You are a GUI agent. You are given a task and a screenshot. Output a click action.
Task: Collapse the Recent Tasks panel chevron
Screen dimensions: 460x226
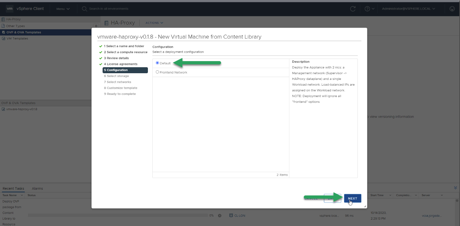[x=456, y=188]
